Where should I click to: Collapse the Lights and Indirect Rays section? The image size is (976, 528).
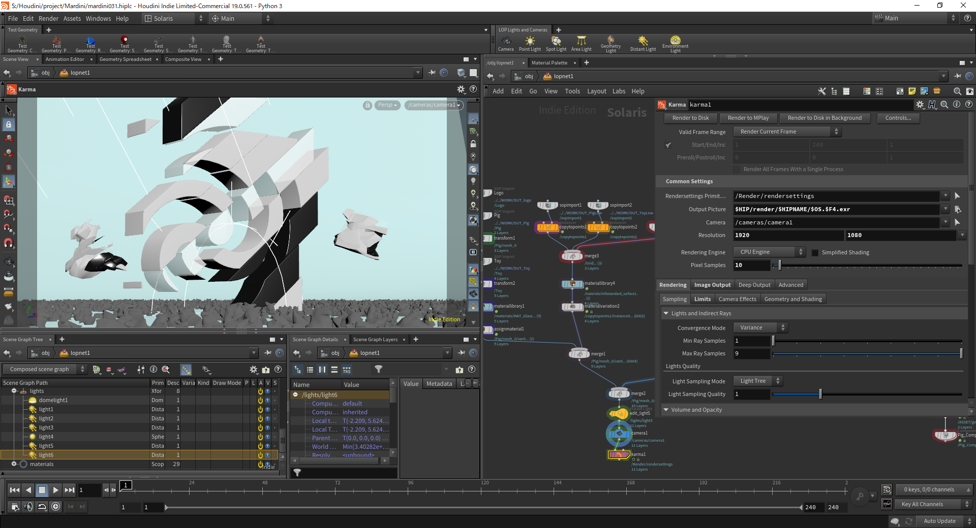(x=666, y=314)
